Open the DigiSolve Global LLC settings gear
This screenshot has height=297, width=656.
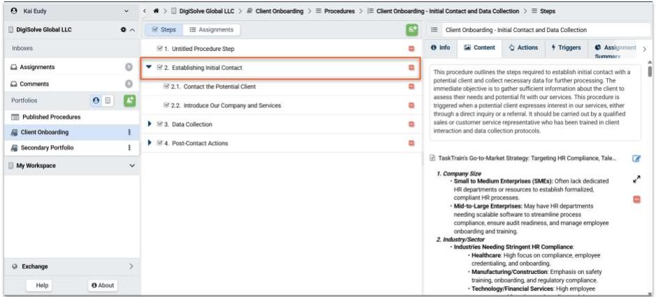coord(123,30)
